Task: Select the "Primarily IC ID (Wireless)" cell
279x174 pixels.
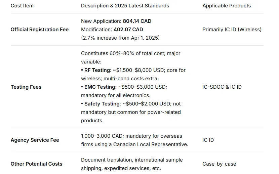Action: point(232,30)
